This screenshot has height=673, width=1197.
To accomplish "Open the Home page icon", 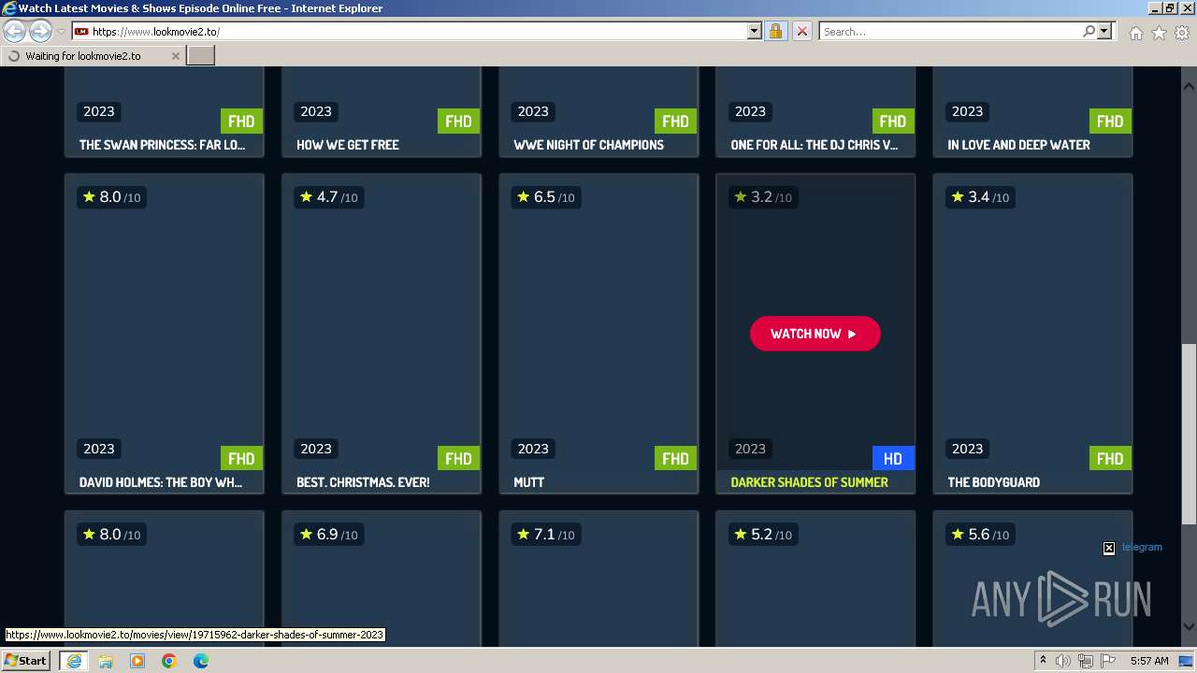I will click(1135, 33).
